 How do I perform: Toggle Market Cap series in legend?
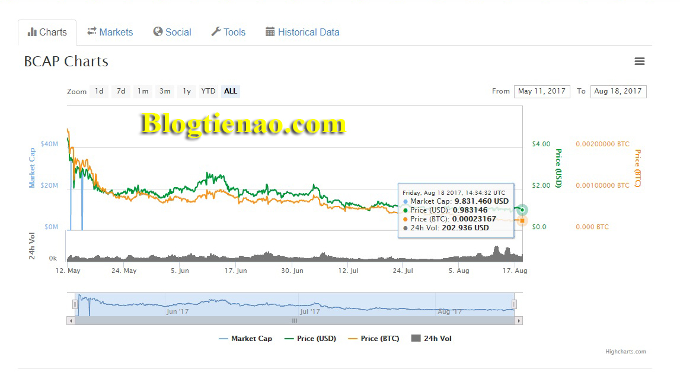(x=245, y=339)
